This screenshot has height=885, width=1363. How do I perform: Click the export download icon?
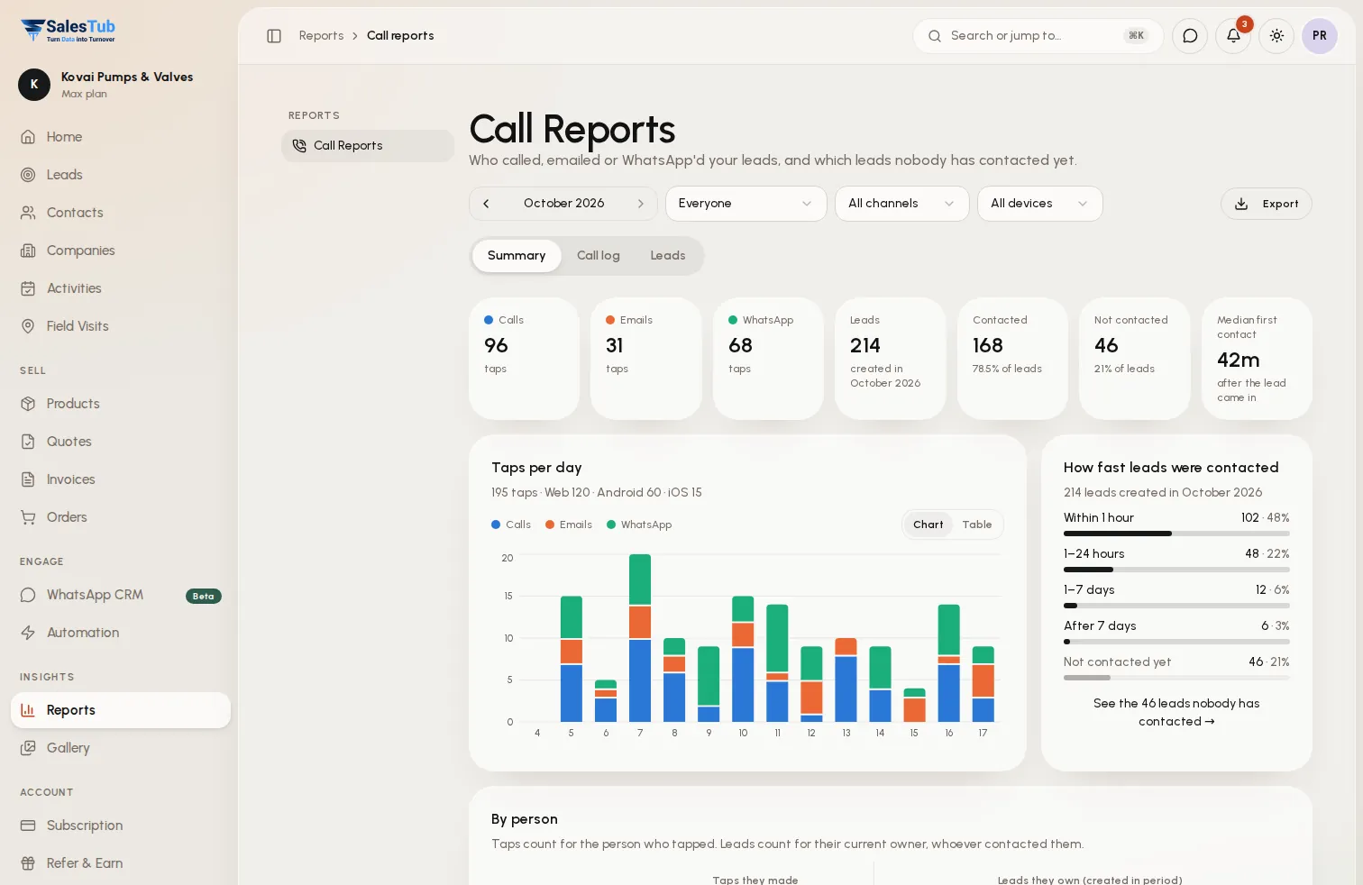tap(1241, 204)
